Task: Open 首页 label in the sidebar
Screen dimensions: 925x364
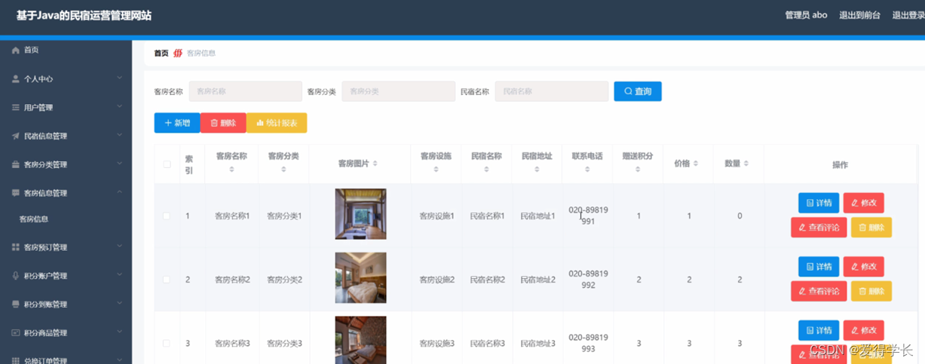Action: [x=31, y=50]
